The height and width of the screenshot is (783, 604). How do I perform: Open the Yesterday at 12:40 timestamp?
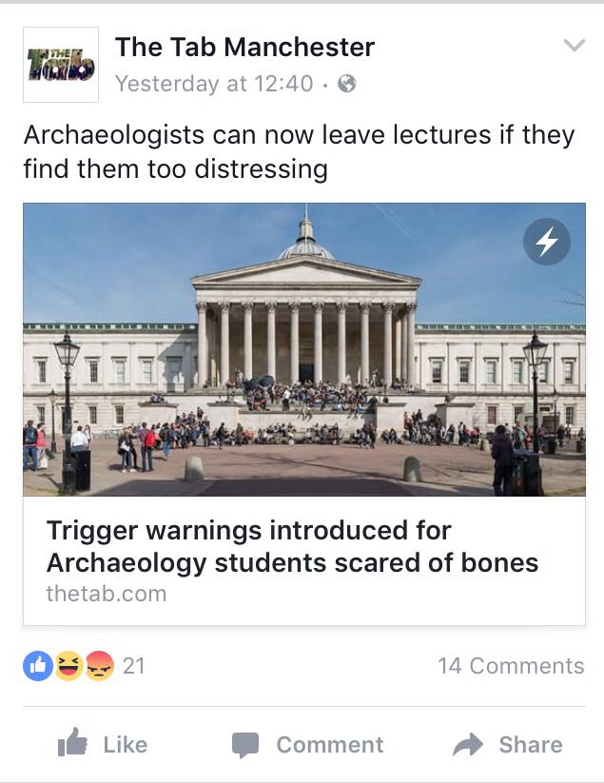coord(214,84)
